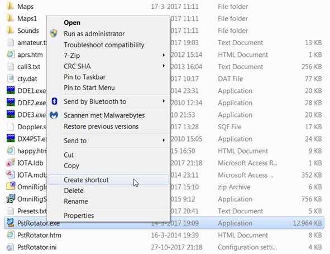Choose Troubleshoot compatibility
The width and height of the screenshot is (330, 254).
104,45
